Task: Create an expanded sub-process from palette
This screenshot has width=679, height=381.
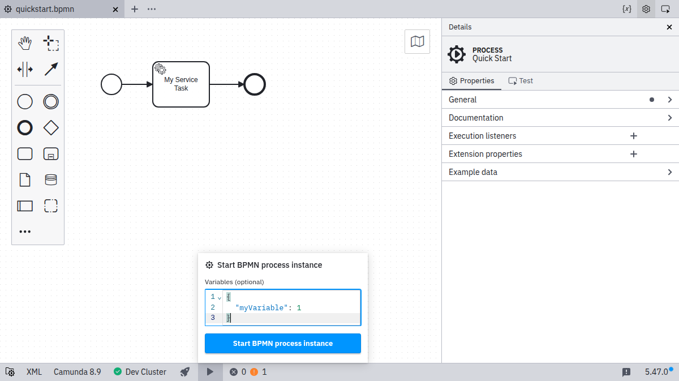Action: pos(51,154)
